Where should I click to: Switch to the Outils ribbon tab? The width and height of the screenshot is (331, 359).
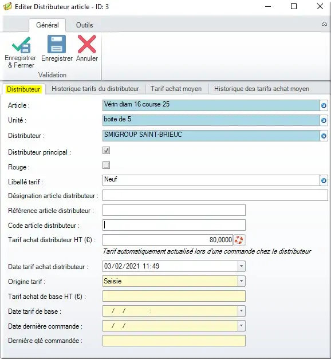point(85,25)
